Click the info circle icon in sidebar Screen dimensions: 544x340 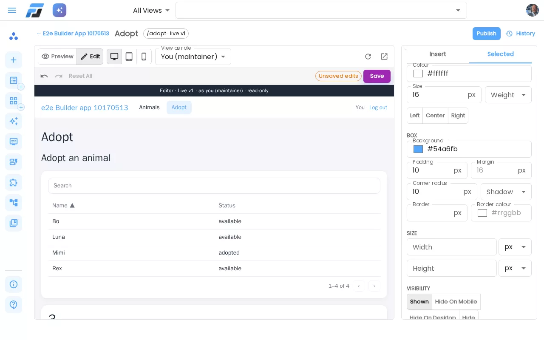pyautogui.click(x=14, y=284)
